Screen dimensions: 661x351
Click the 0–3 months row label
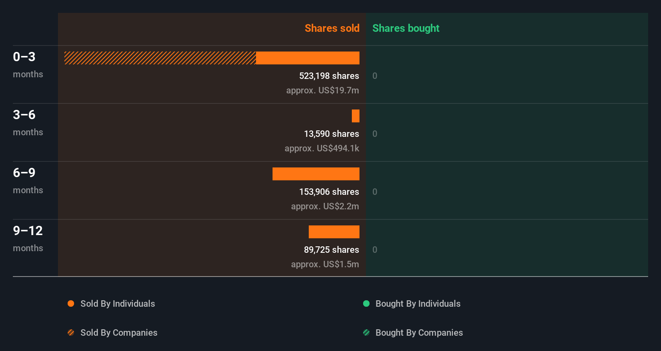point(28,65)
